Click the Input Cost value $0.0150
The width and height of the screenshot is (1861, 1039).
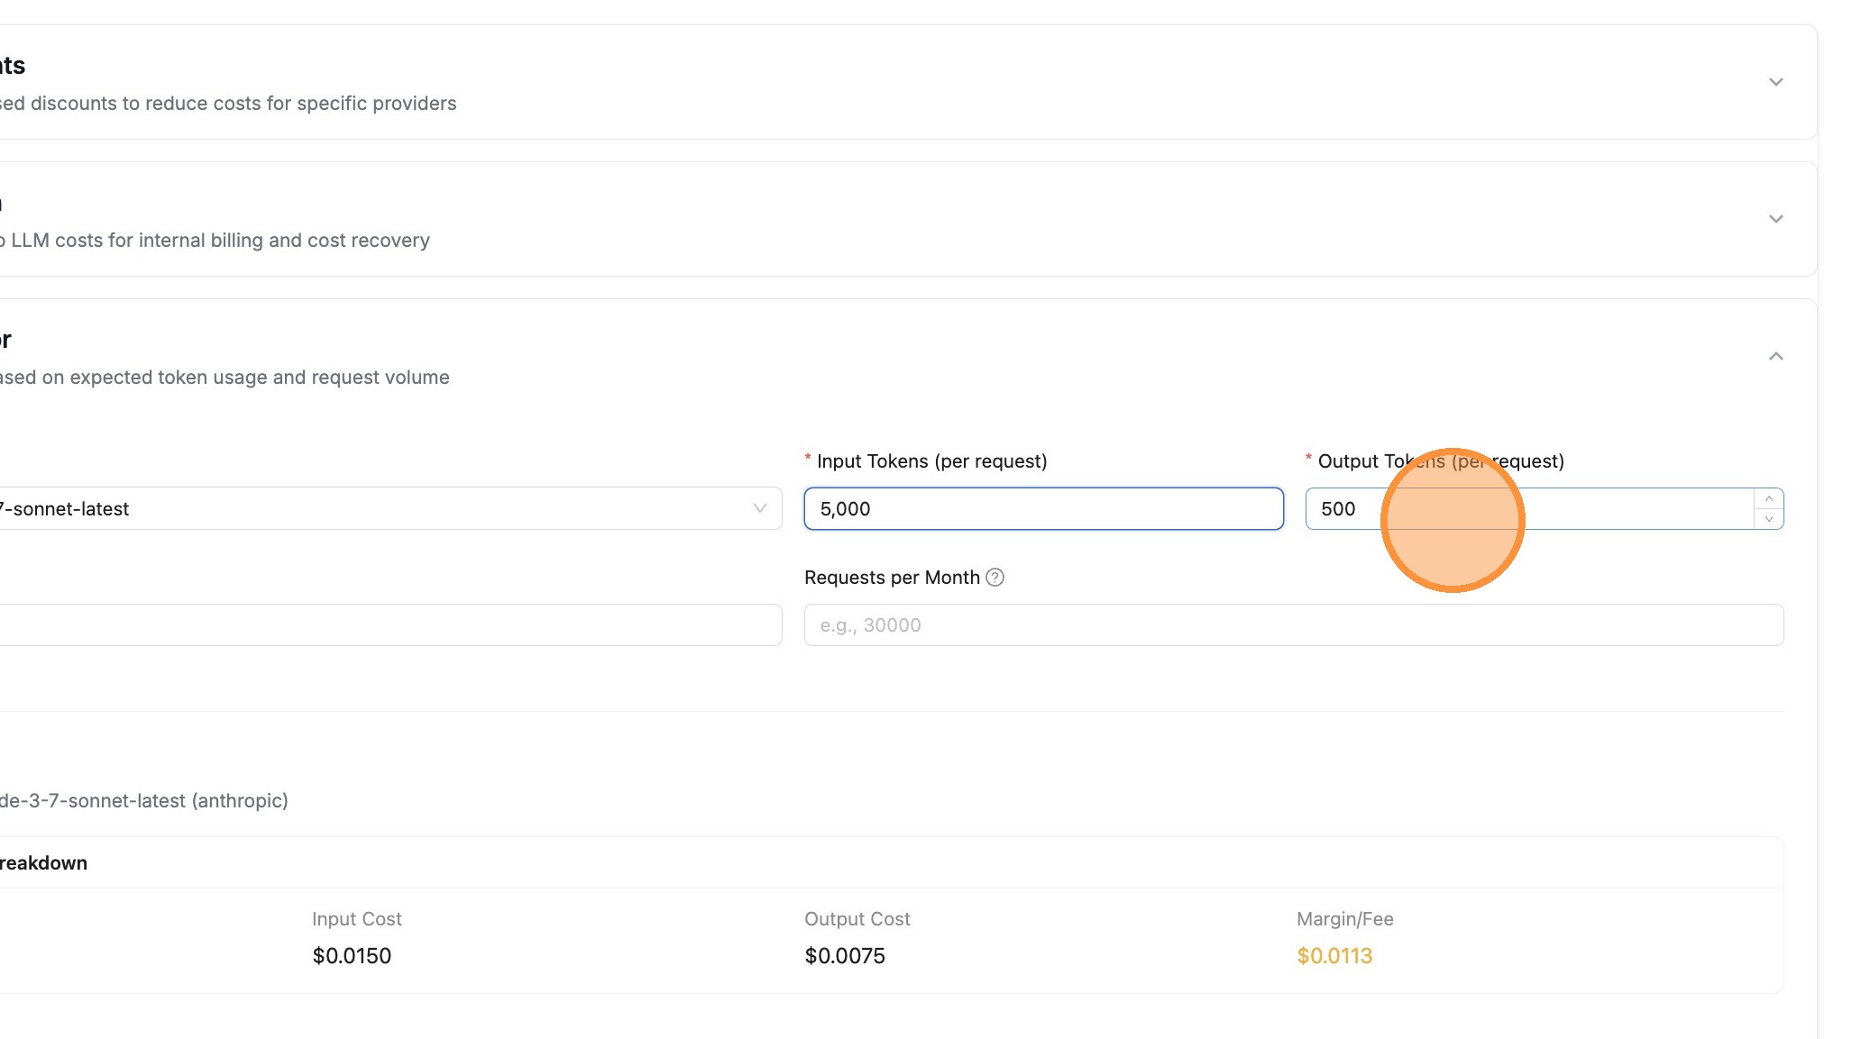pyautogui.click(x=352, y=955)
